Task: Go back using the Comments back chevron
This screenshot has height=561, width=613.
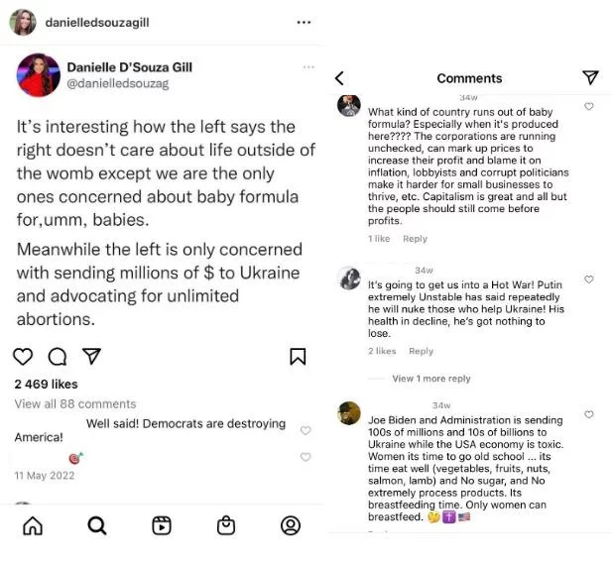Action: (339, 78)
